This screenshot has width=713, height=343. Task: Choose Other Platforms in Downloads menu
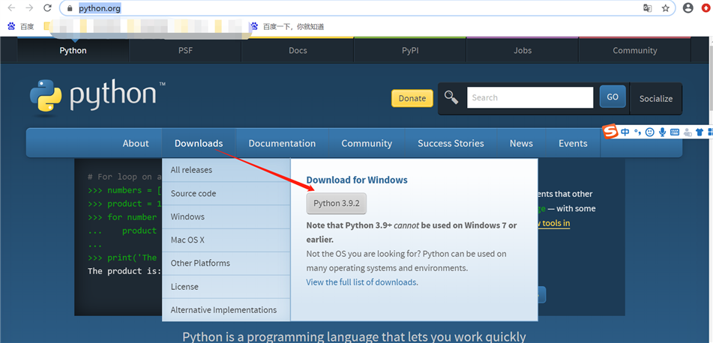(x=226, y=263)
